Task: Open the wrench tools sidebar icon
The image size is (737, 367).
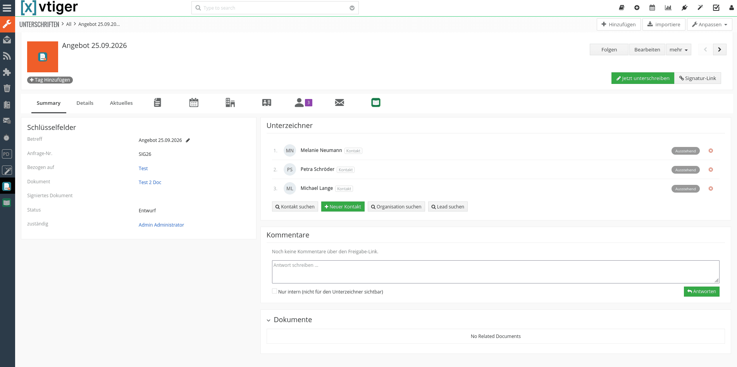Action: (7, 24)
